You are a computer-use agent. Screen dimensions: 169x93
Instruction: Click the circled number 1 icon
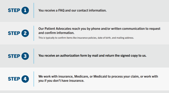[x=25, y=10]
